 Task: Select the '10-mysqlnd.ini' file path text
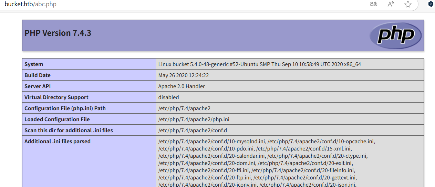pyautogui.click(x=212, y=141)
